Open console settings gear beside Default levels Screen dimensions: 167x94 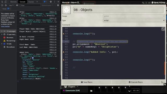pos(58,5)
